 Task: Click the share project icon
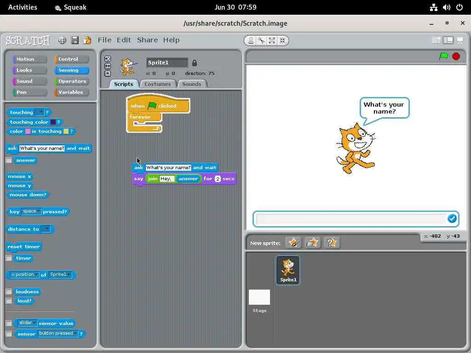(x=87, y=40)
